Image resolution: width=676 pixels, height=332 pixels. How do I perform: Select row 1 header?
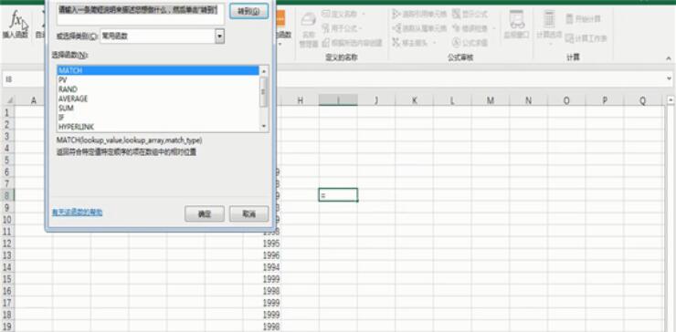8,112
